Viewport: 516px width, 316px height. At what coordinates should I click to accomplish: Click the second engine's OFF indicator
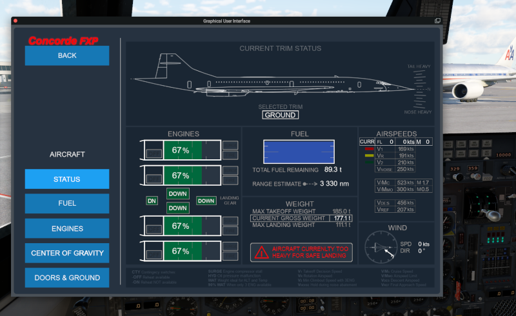[x=154, y=179]
